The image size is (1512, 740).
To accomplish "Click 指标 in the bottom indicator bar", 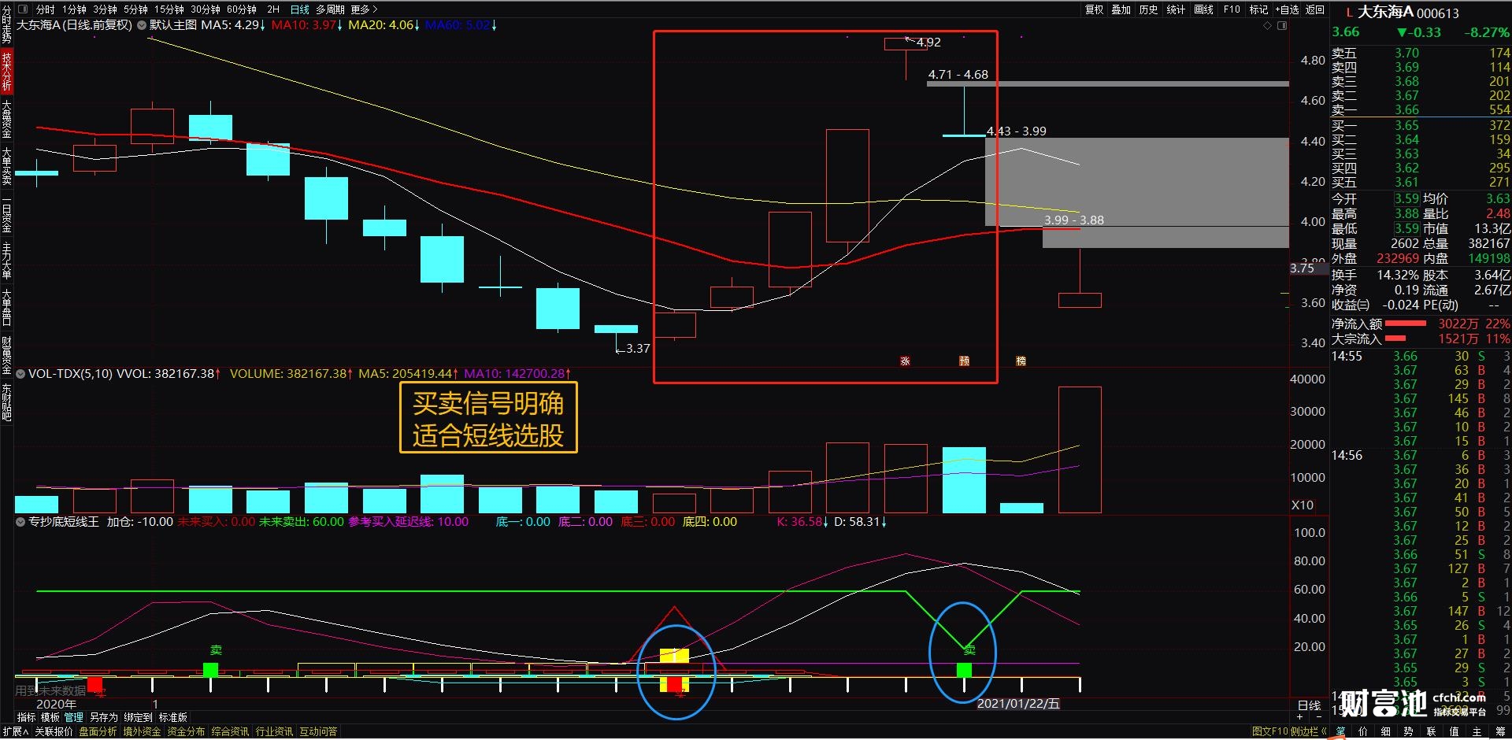I will point(27,717).
